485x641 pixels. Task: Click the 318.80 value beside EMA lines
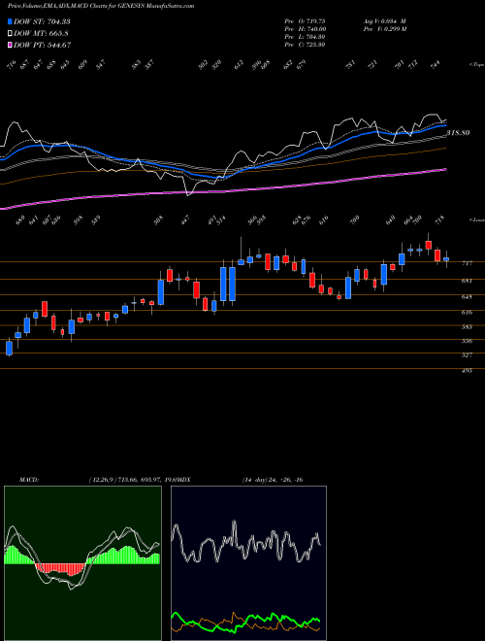click(458, 133)
